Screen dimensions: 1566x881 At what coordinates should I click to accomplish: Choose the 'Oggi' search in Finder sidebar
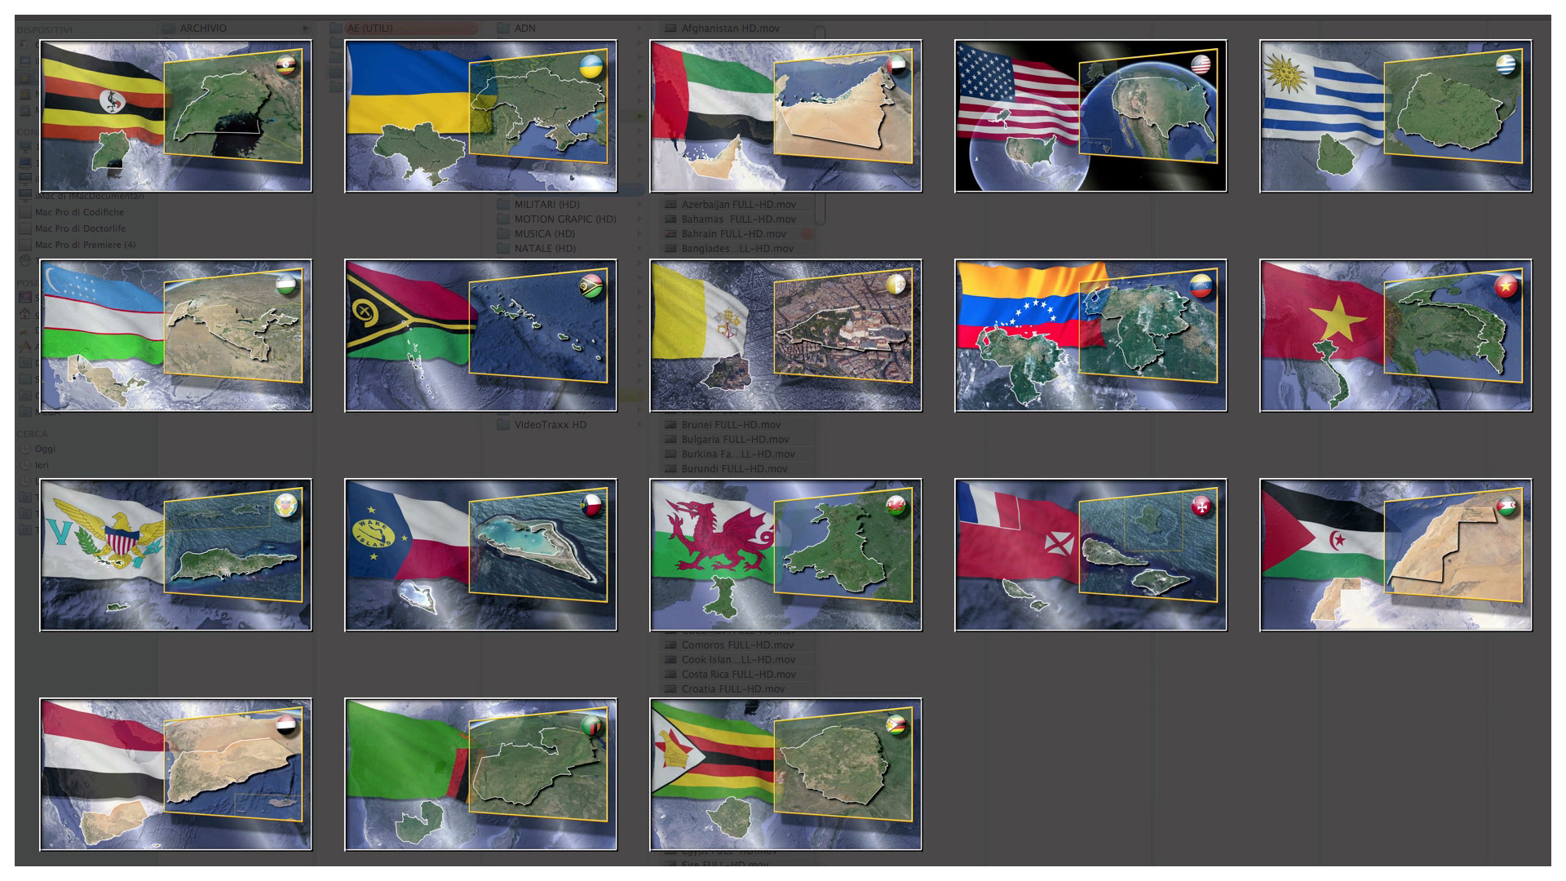click(45, 449)
